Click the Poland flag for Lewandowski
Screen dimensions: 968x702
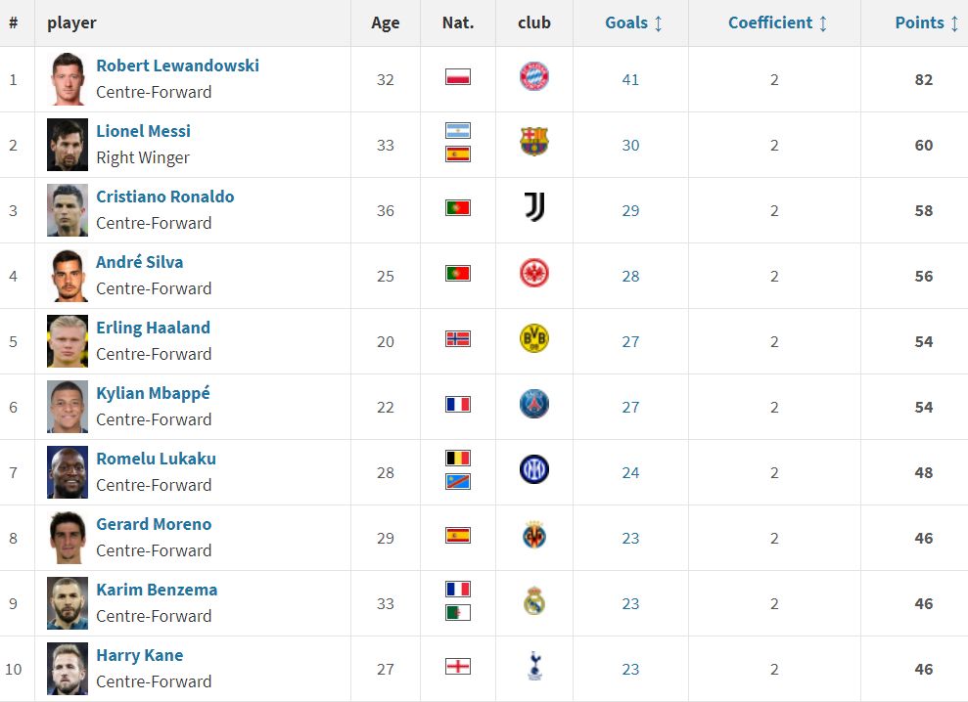458,76
